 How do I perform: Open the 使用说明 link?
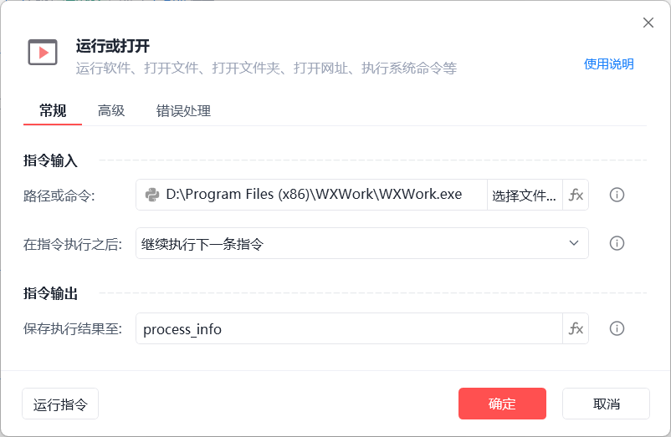point(608,64)
